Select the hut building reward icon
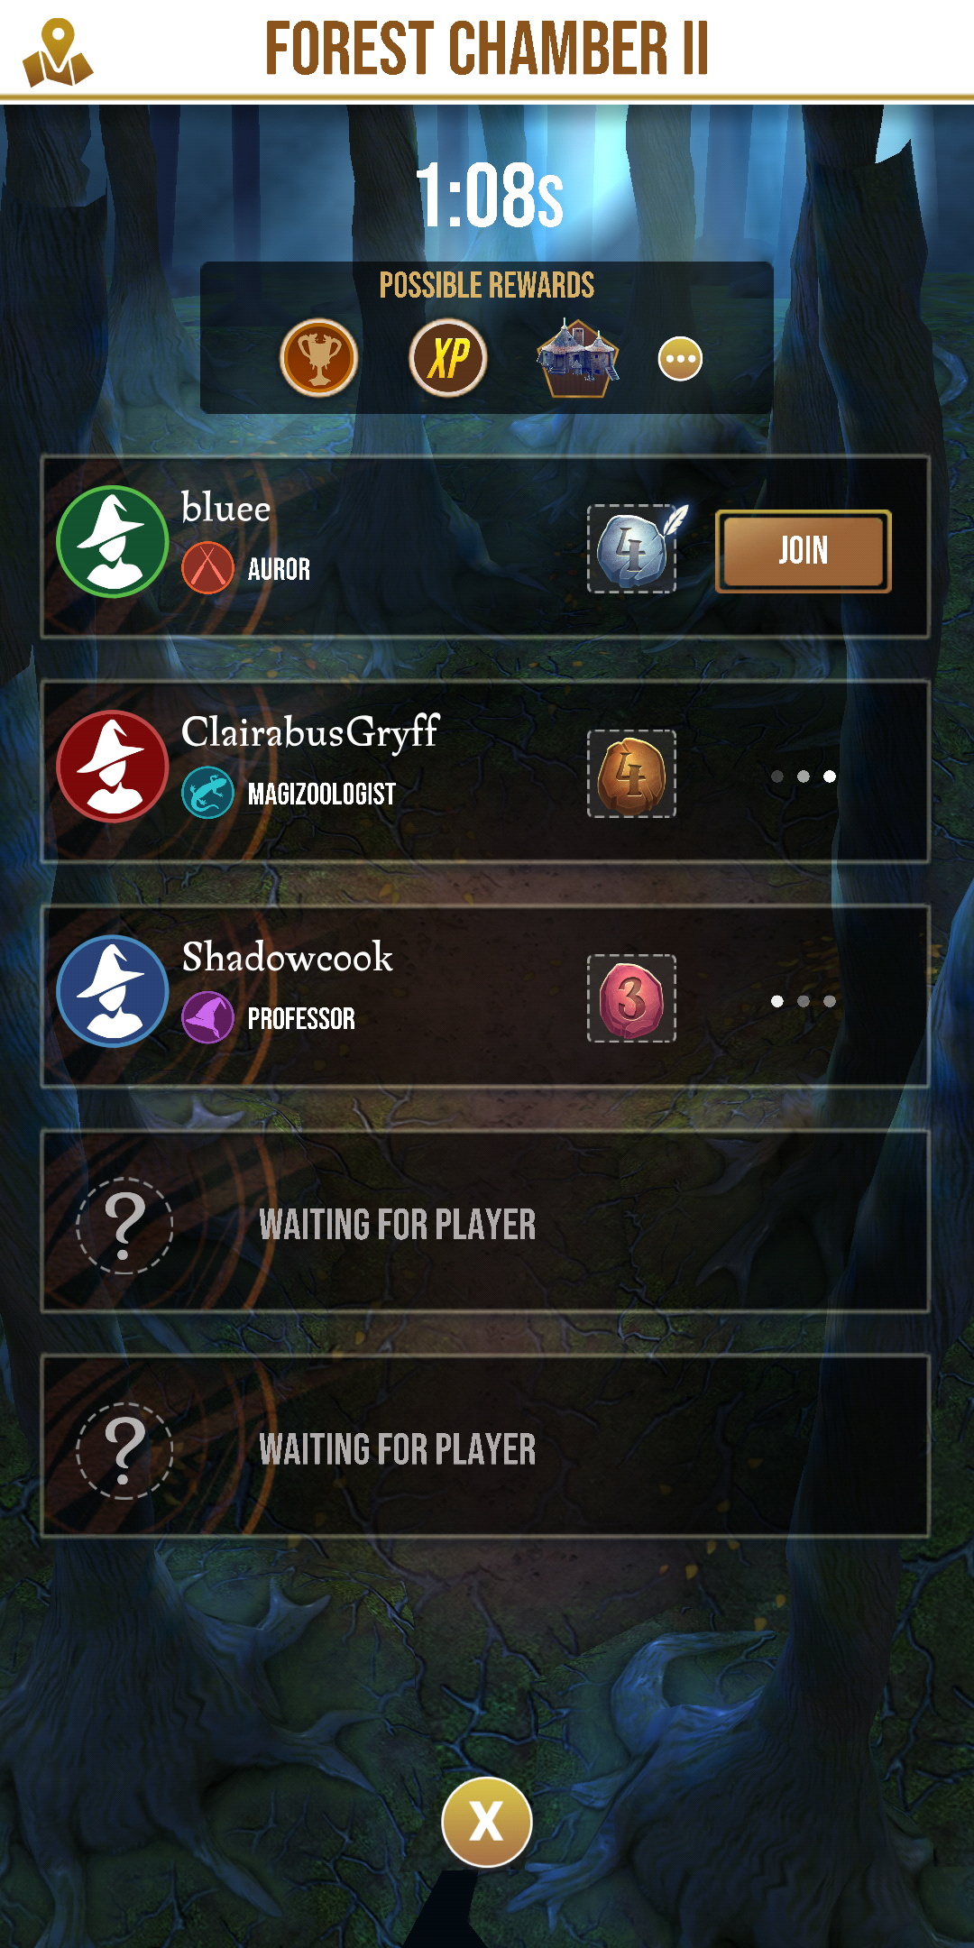The image size is (974, 1948). click(577, 358)
